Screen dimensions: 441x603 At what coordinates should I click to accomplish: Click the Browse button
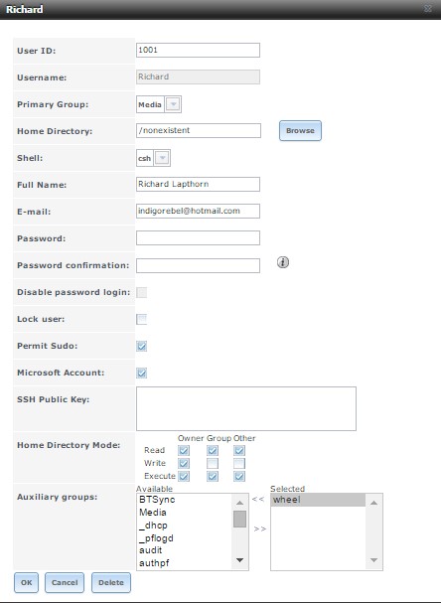pos(300,131)
